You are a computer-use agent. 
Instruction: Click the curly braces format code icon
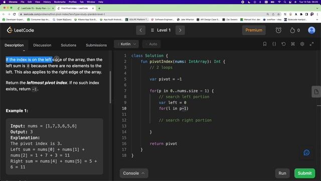[x=274, y=44]
